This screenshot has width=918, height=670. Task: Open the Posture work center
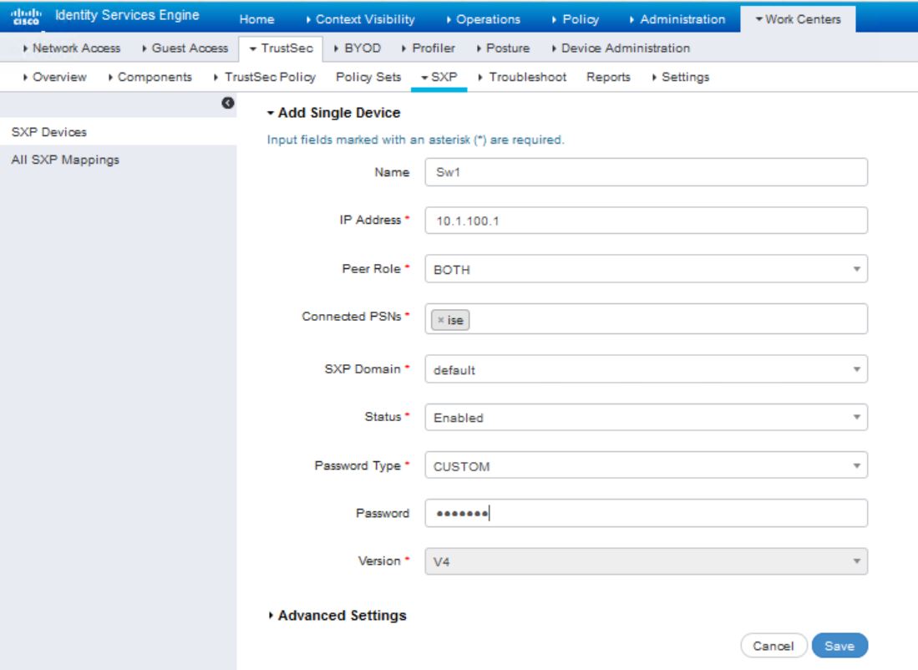tap(503, 48)
